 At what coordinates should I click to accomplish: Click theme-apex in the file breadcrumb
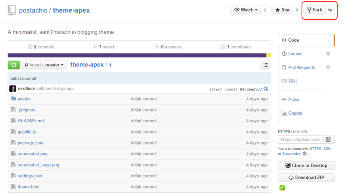click(87, 65)
